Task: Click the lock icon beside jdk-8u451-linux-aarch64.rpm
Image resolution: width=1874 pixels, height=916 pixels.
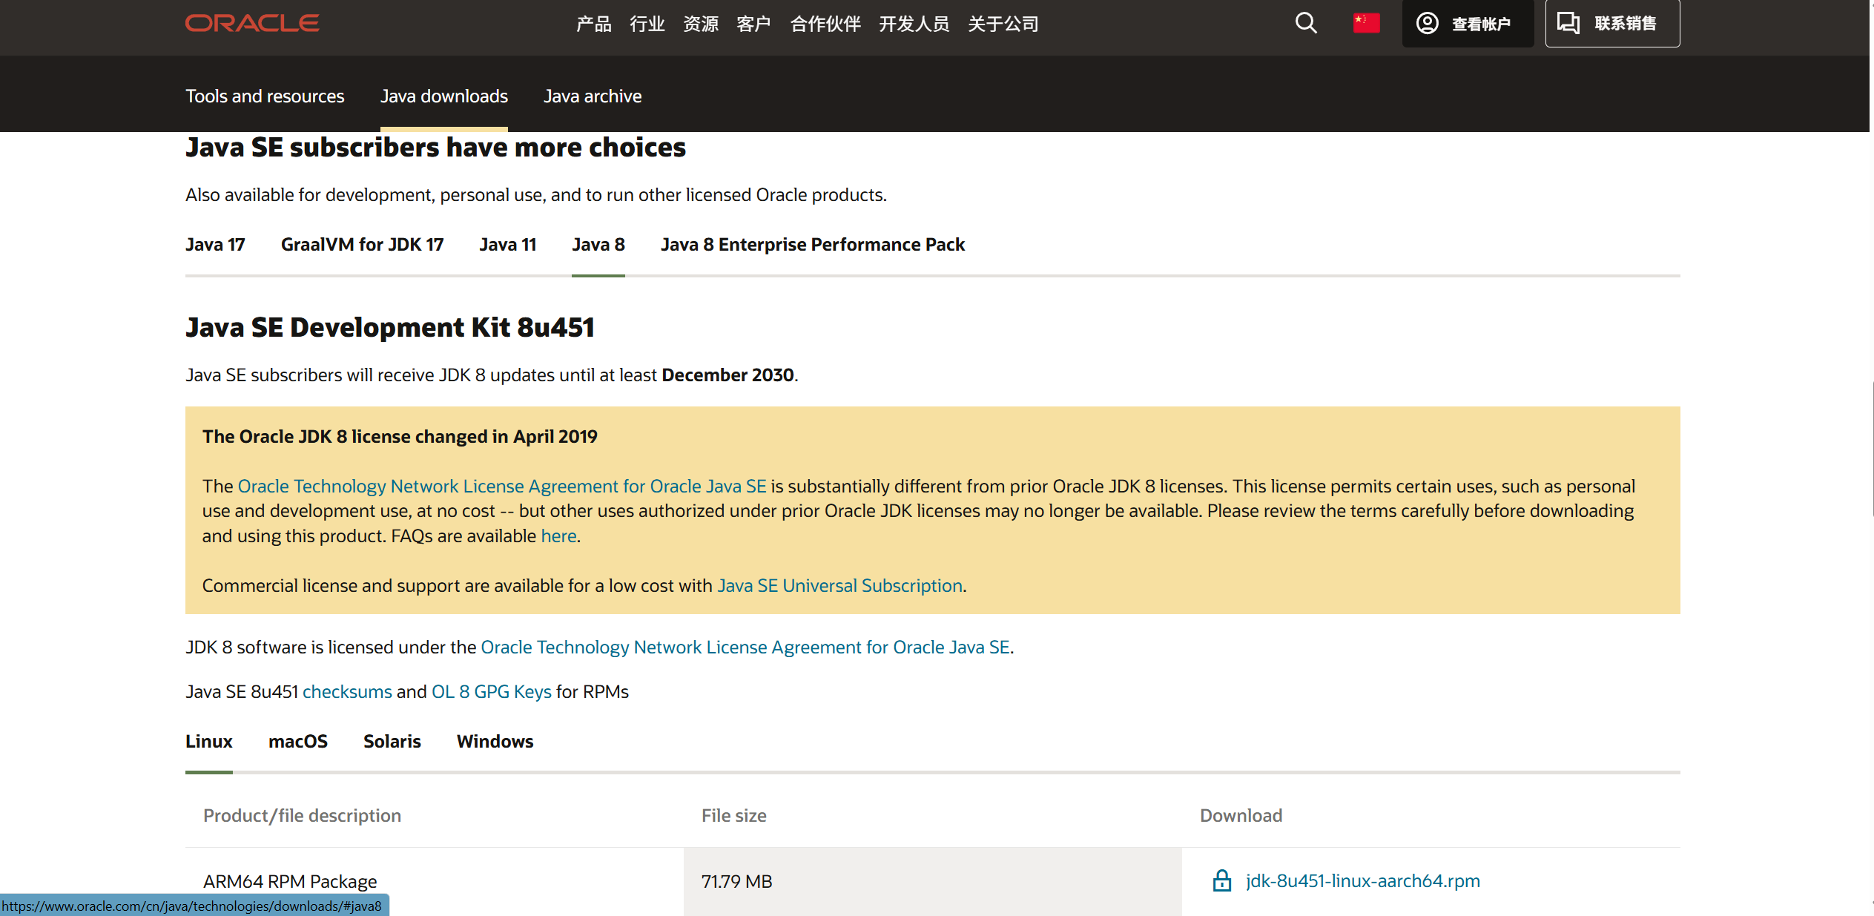Action: tap(1221, 880)
